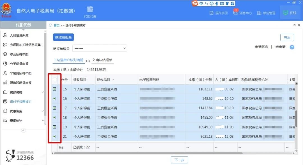Toggle the select-all checkbox in table header
The width and height of the screenshot is (303, 165).
[55, 80]
